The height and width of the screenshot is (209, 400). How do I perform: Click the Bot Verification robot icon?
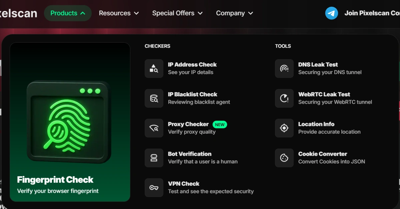154,158
